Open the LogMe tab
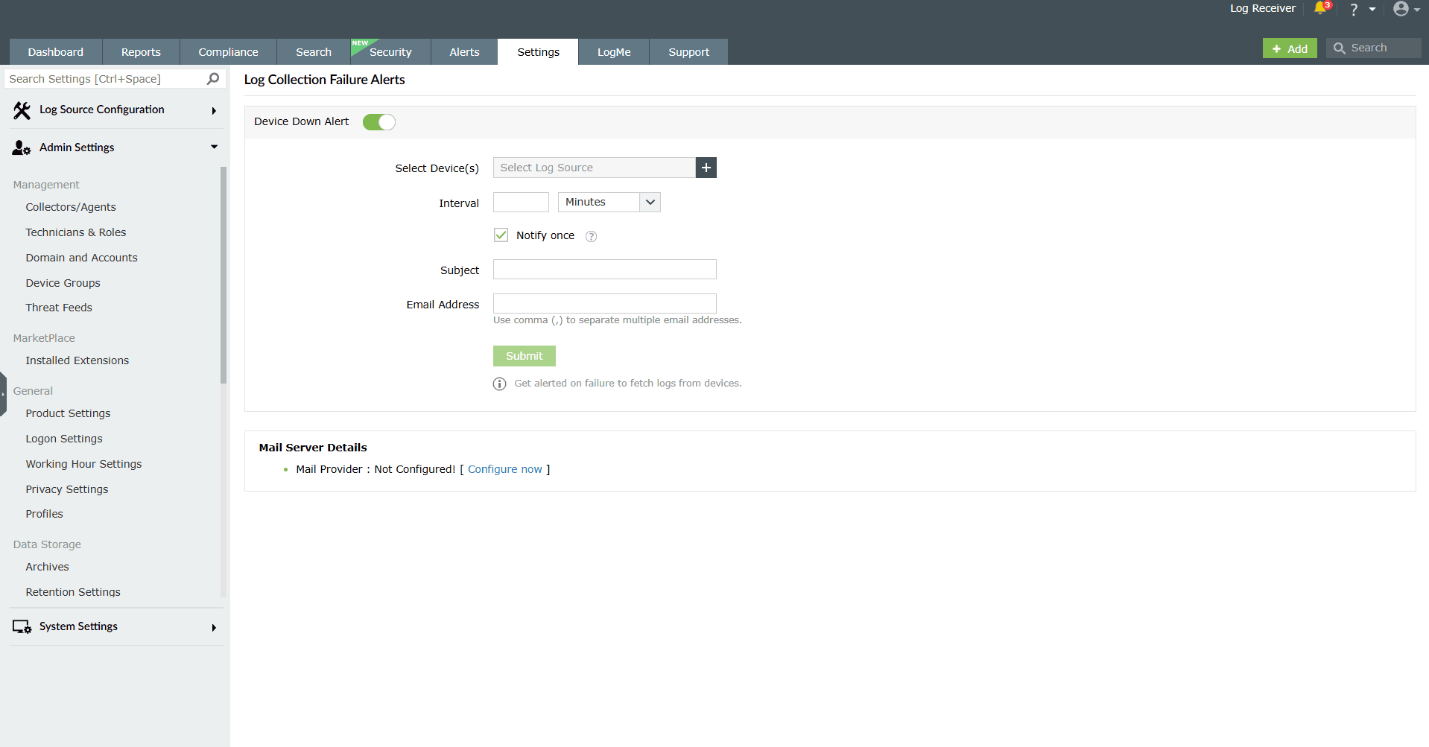 click(x=614, y=52)
